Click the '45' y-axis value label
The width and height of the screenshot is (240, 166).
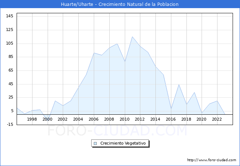pyautogui.click(x=11, y=84)
